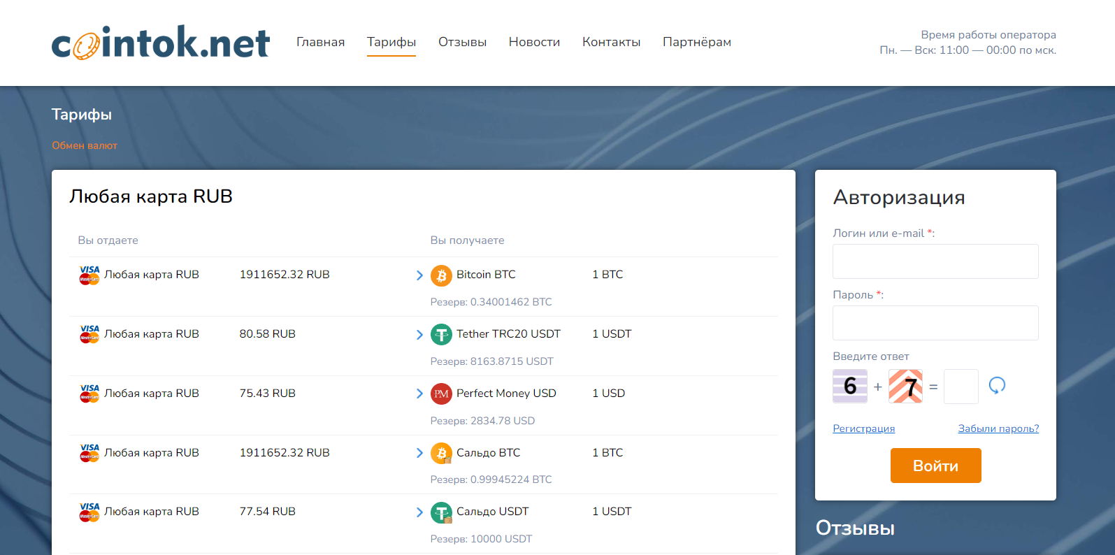The width and height of the screenshot is (1115, 555).
Task: Click the captcha image showing 7
Action: click(x=905, y=386)
